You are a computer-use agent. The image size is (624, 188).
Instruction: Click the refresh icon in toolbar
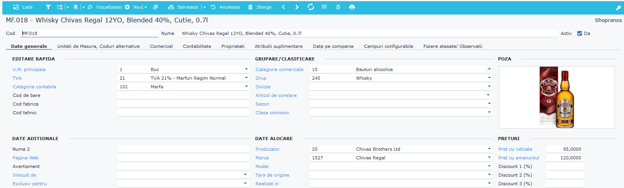pyautogui.click(x=311, y=7)
